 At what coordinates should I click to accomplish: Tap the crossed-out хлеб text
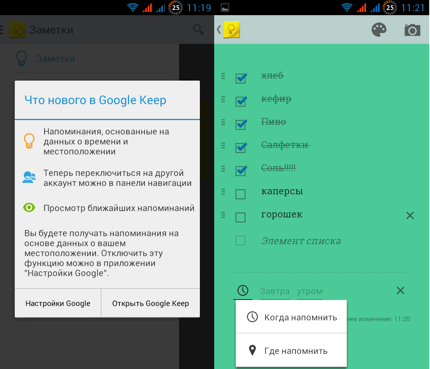tap(272, 75)
